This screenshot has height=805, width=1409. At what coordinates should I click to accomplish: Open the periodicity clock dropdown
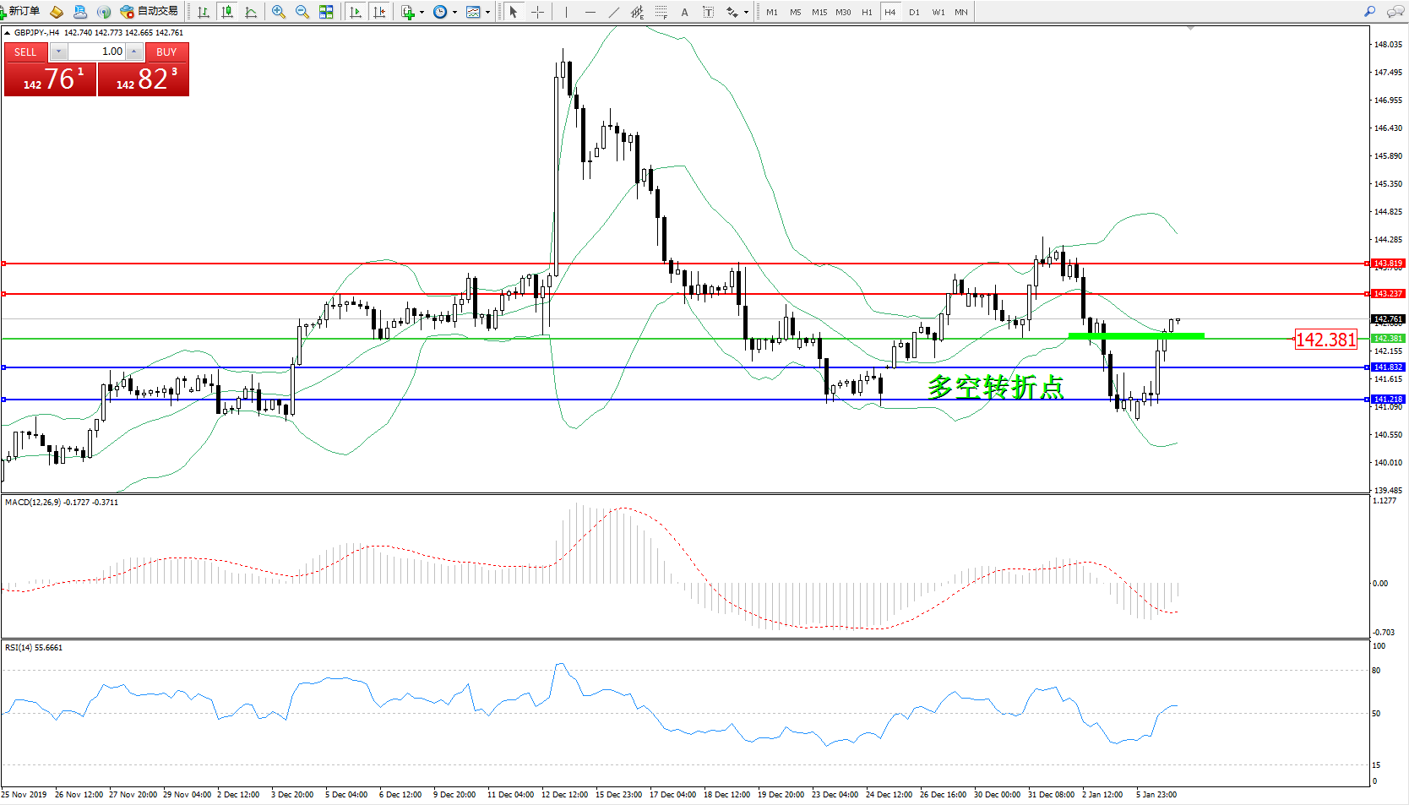(x=454, y=12)
